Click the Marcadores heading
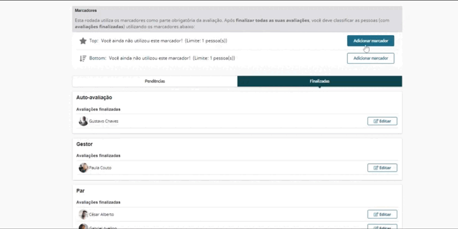 coord(86,11)
